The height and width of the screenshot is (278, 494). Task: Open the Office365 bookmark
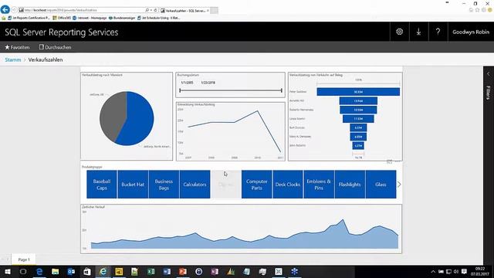(x=62, y=18)
